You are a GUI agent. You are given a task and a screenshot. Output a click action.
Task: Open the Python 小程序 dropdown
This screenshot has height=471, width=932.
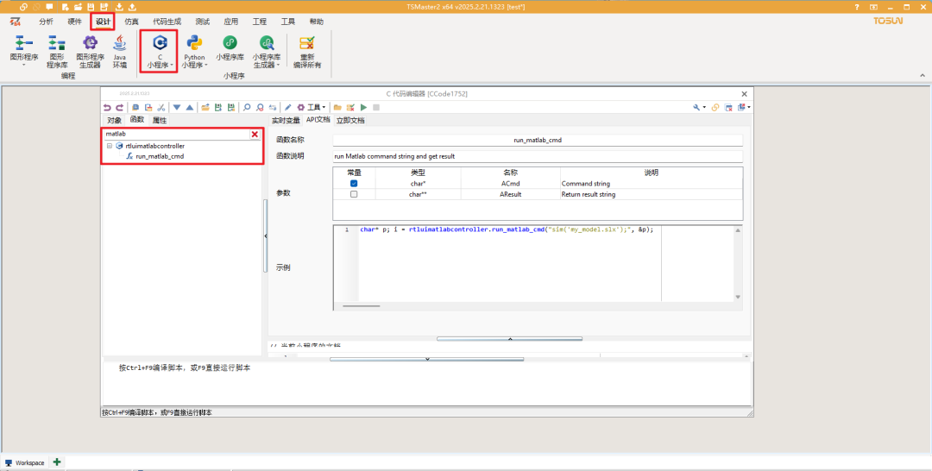pos(194,51)
